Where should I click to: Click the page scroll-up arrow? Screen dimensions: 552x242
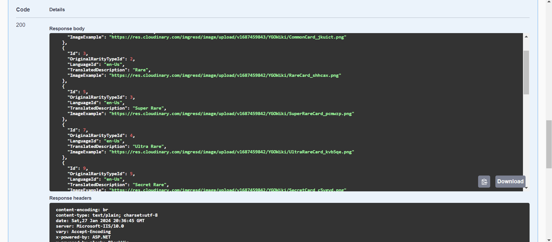coord(549,2)
